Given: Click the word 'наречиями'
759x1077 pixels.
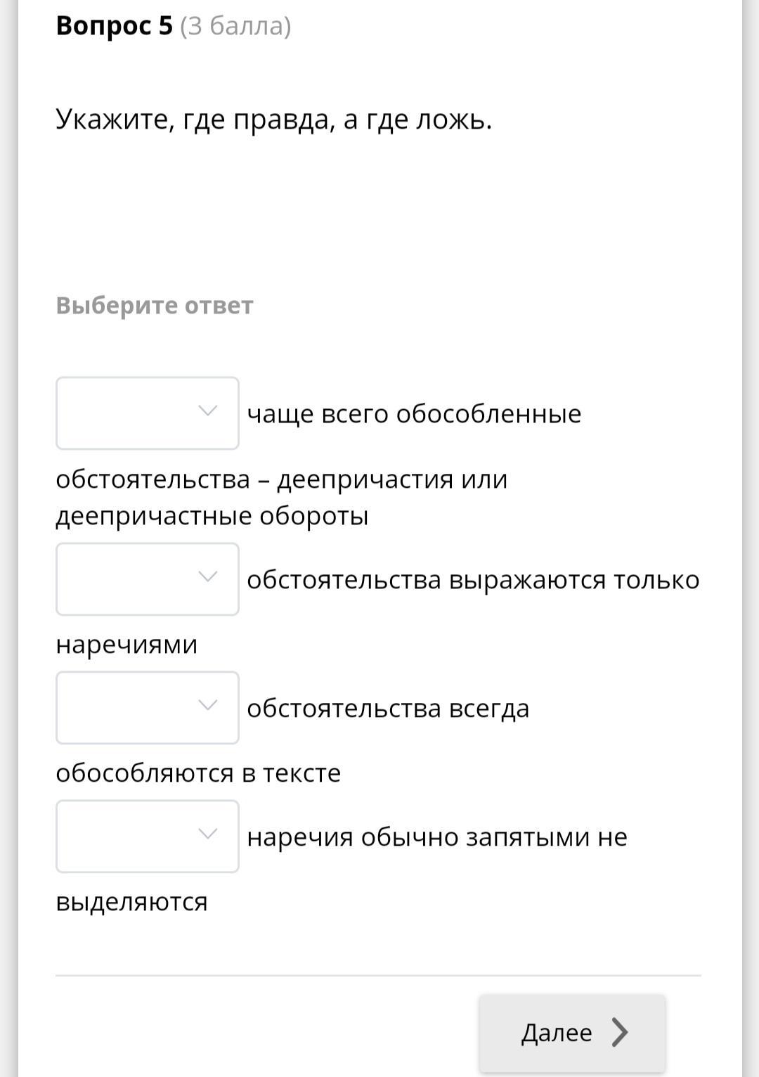Looking at the screenshot, I should [x=126, y=644].
